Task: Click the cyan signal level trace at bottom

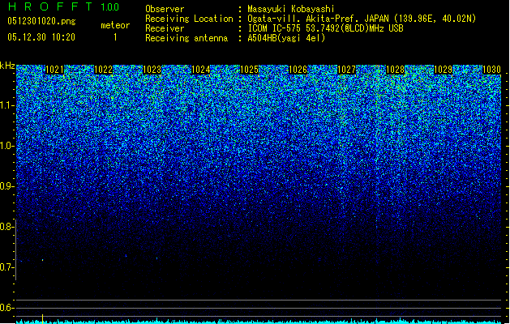Action: tap(259, 322)
